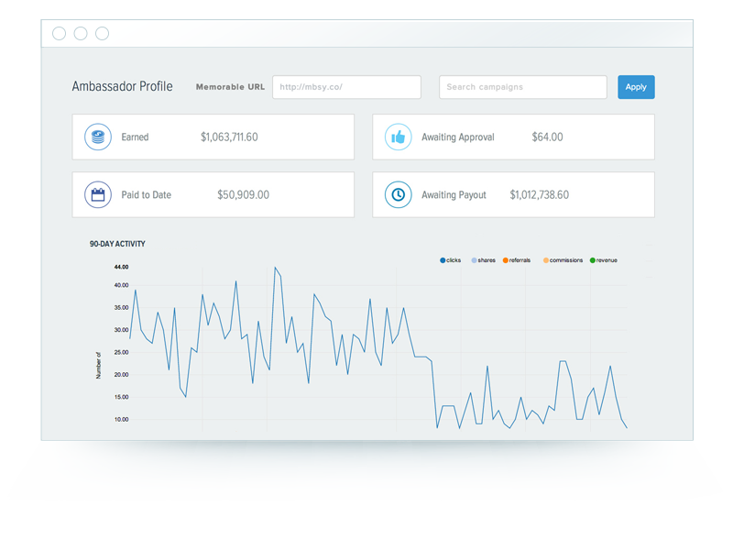Click the Paid to Date amount $50,909.00

tap(243, 194)
